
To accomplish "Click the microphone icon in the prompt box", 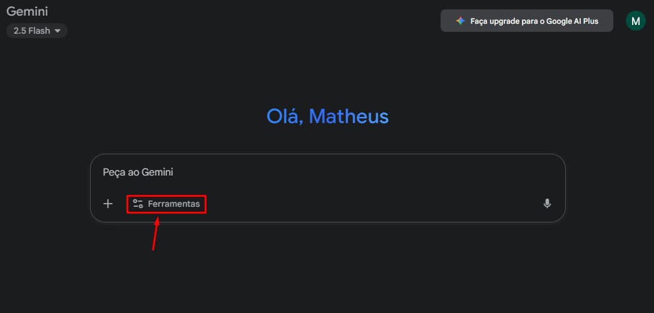I will click(x=547, y=203).
